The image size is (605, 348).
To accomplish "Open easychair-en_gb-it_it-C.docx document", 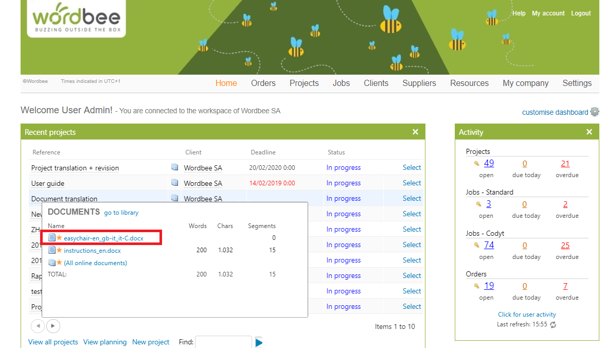I will tap(103, 238).
